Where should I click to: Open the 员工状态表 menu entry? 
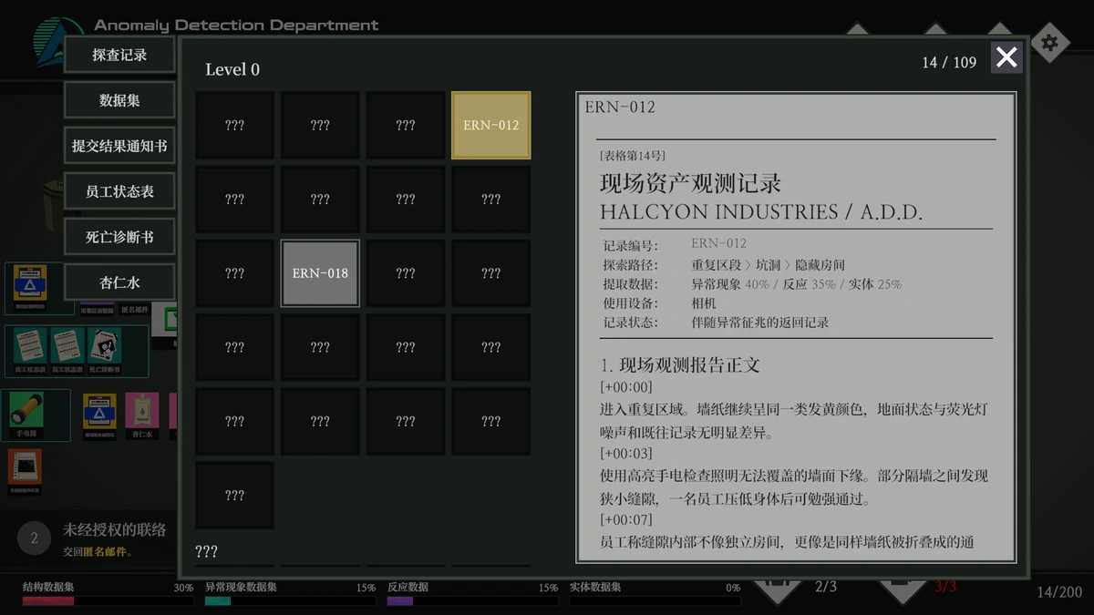(x=119, y=191)
